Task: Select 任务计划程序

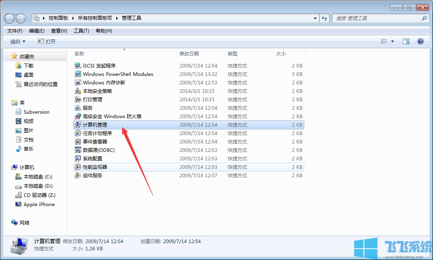Action: pos(93,133)
